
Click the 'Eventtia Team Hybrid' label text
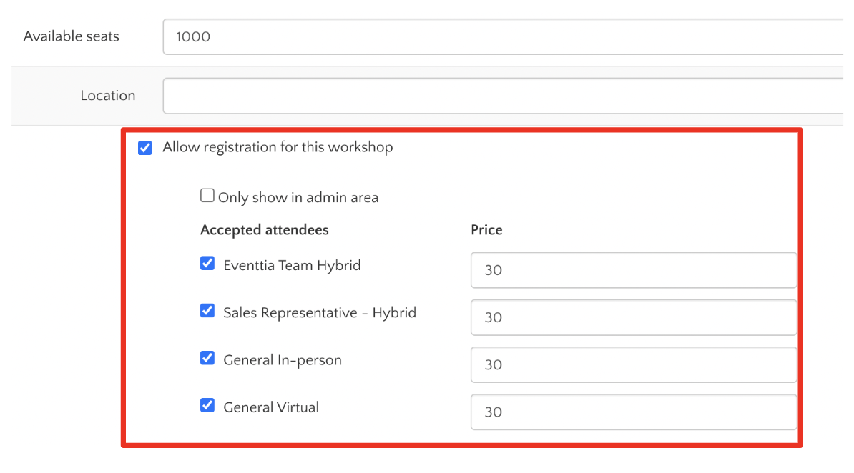pyautogui.click(x=292, y=265)
